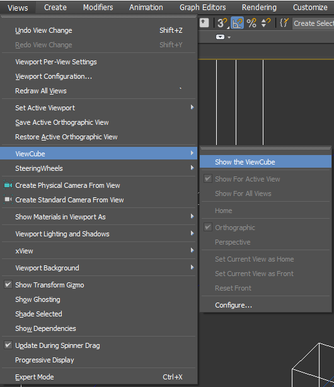Open the Rendering menu
The image size is (334, 387).
coord(259,8)
